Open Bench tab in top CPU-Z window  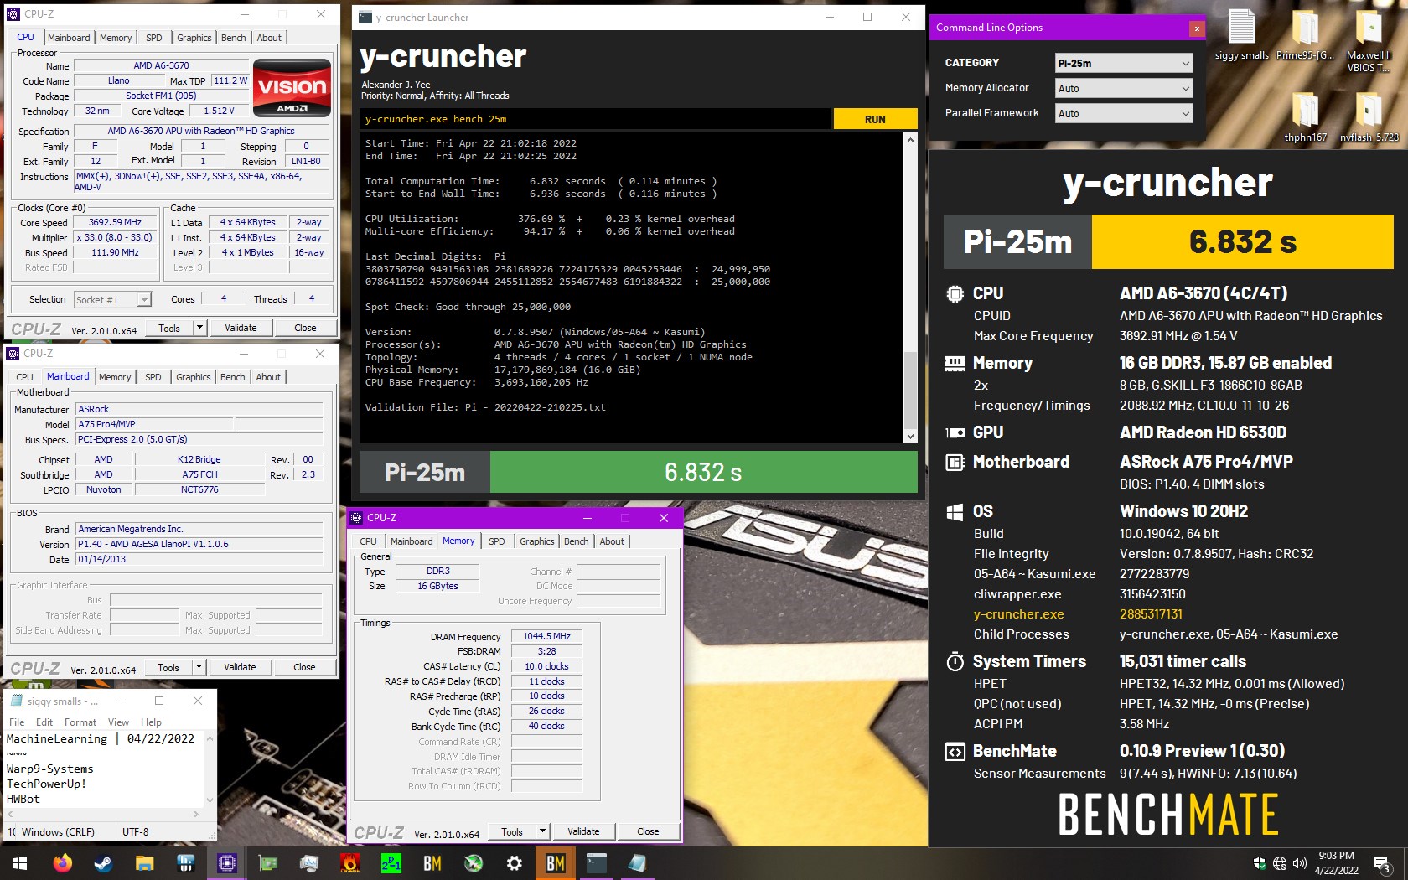click(234, 38)
